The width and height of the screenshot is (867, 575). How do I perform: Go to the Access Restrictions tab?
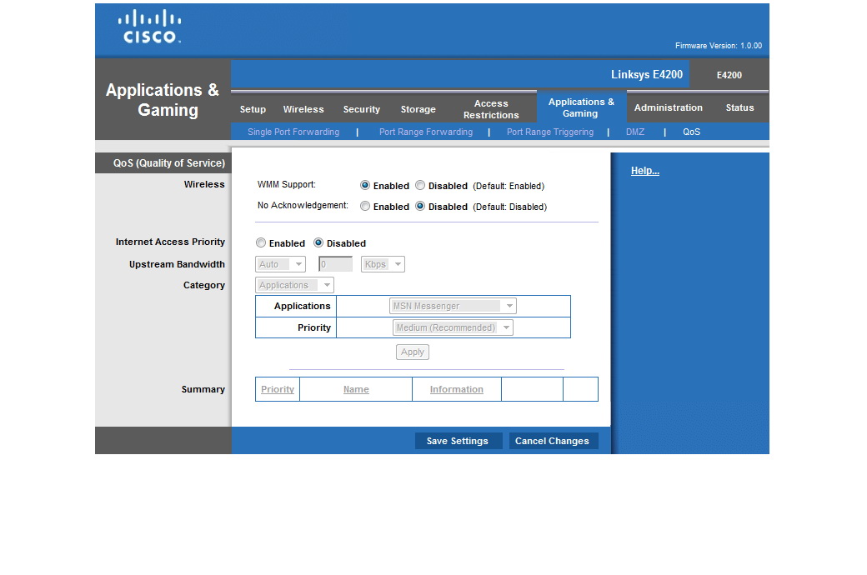[491, 109]
